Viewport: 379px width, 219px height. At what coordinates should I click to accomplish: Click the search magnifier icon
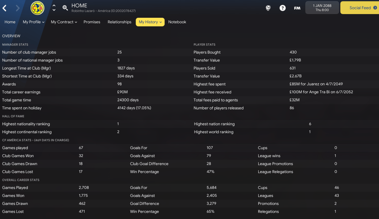tap(65, 8)
